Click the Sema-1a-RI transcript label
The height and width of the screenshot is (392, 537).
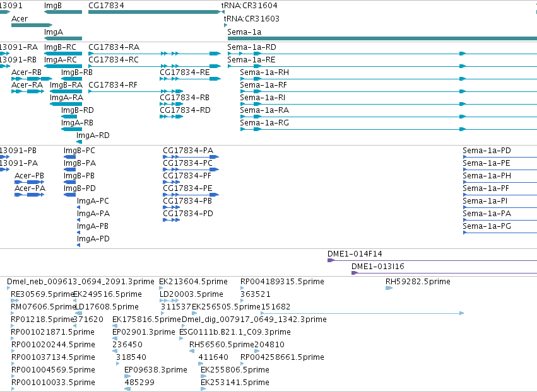pos(263,98)
